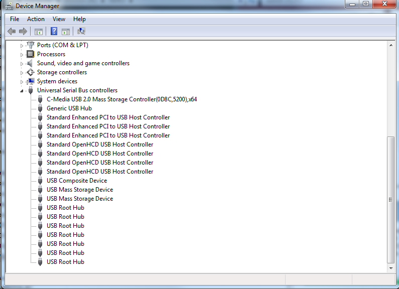The width and height of the screenshot is (399, 289).
Task: Click the Device Manager title bar icon
Action: [x=9, y=6]
